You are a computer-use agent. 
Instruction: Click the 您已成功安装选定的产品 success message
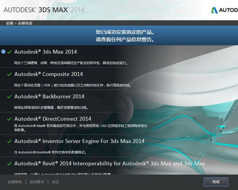pyautogui.click(x=125, y=32)
